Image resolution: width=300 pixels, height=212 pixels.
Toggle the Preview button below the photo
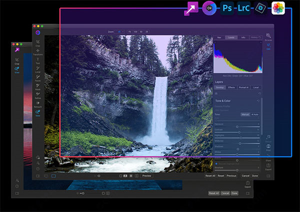click(146, 176)
